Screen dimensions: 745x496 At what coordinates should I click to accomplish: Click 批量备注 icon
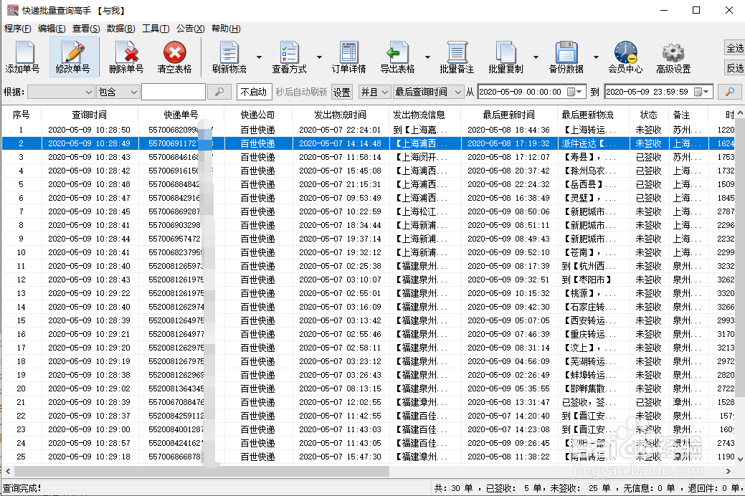click(x=457, y=57)
